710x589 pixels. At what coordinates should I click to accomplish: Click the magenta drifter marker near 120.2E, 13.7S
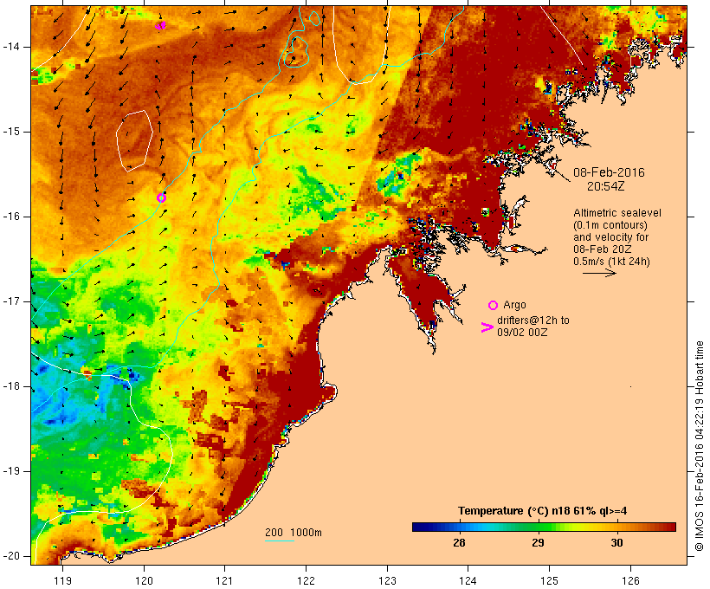coord(161,25)
